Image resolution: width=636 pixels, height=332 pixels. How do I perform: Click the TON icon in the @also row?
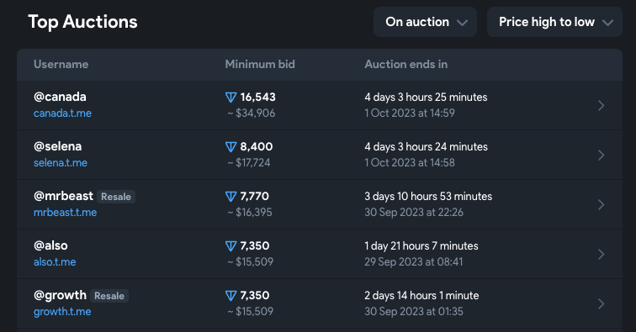pyautogui.click(x=231, y=246)
